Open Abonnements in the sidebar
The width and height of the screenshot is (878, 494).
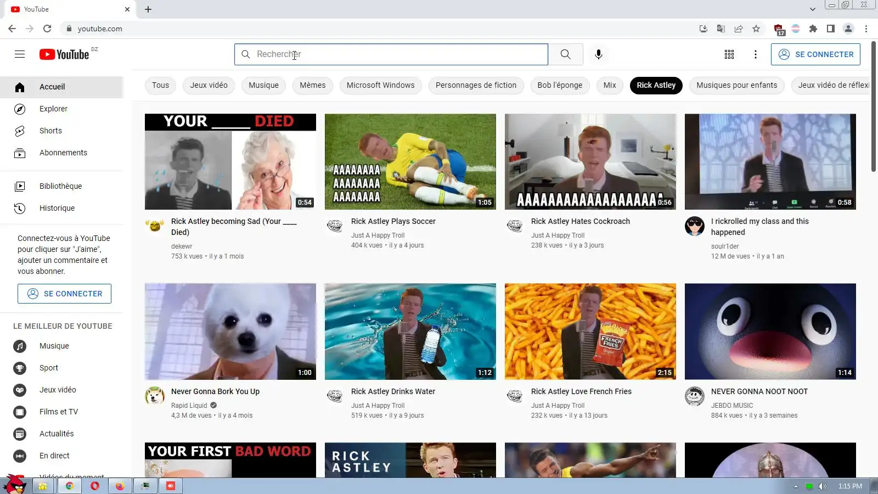point(61,153)
